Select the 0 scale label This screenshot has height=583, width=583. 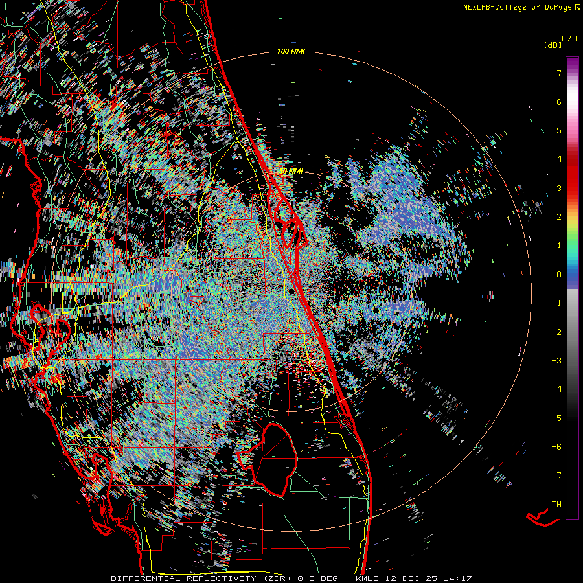[559, 275]
